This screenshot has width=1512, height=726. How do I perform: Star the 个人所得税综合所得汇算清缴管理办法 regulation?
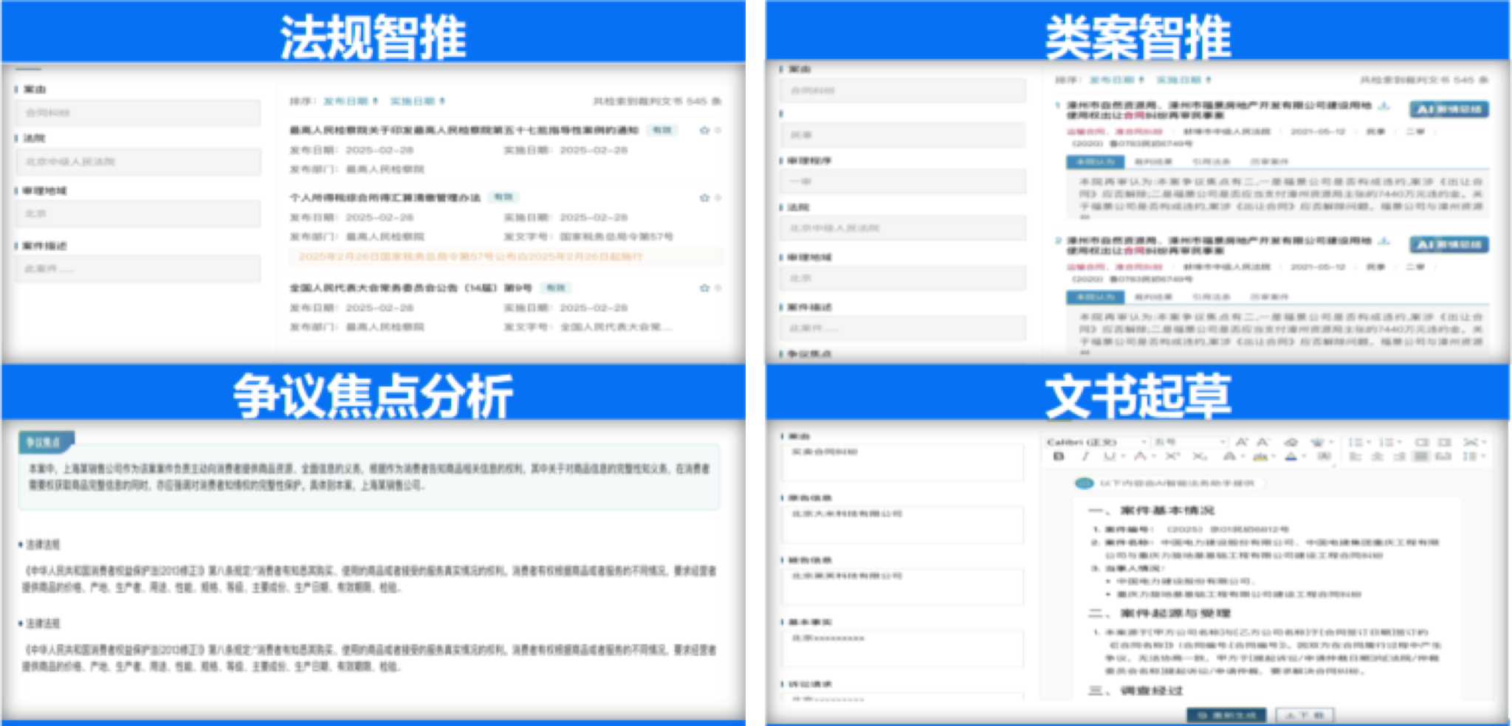tap(704, 198)
